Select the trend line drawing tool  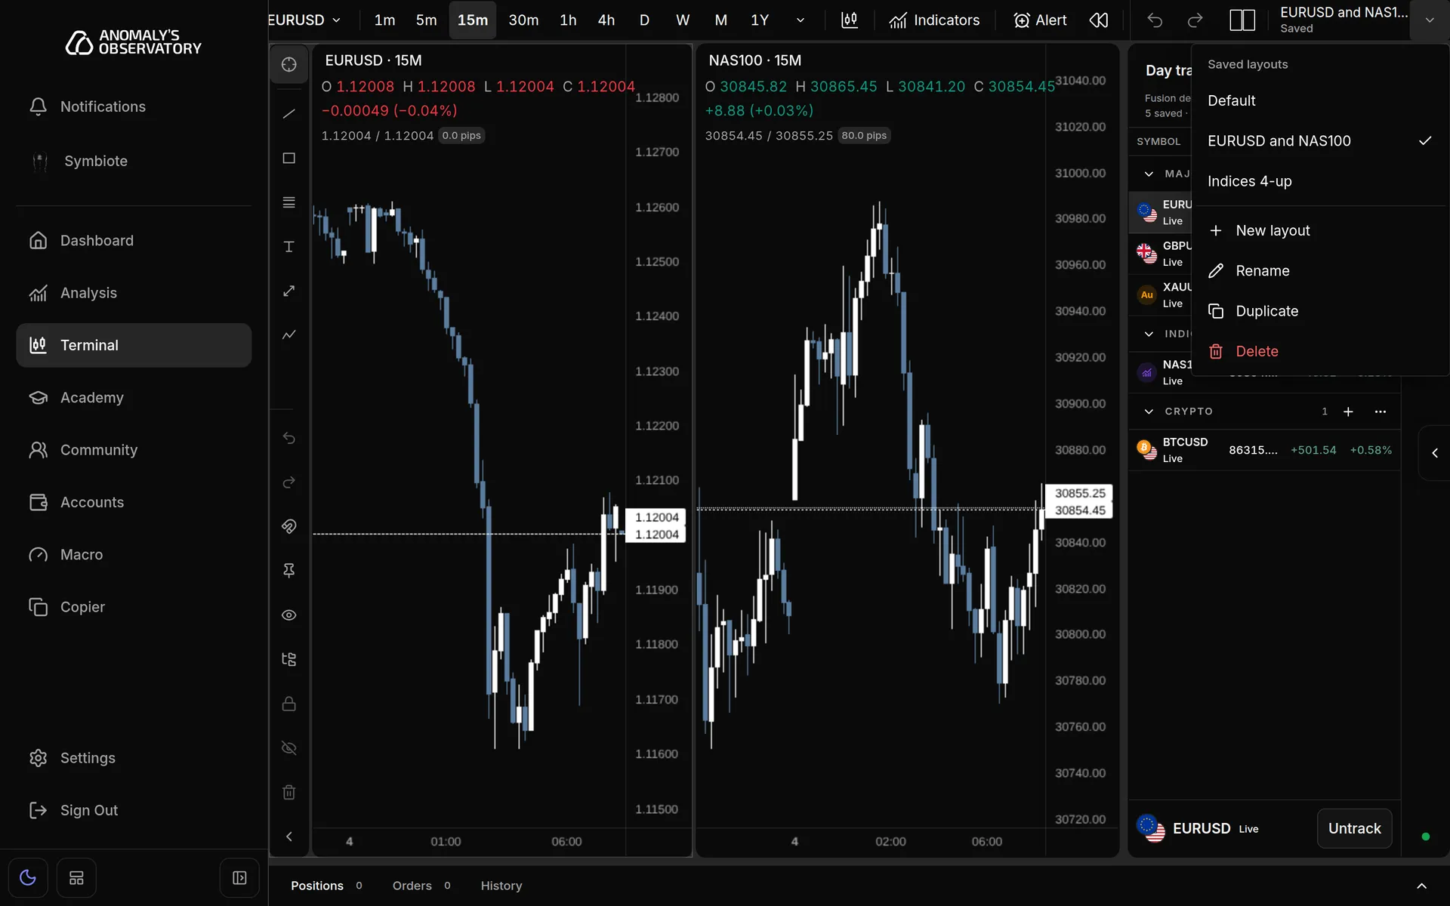click(288, 114)
